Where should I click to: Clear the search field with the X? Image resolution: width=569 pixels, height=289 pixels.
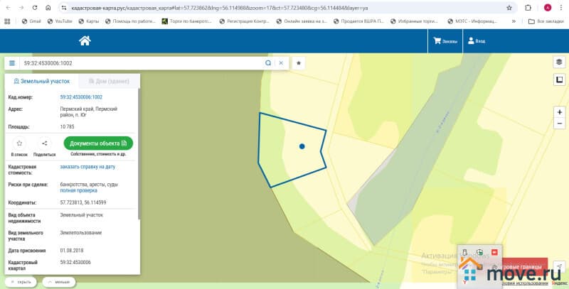(x=281, y=63)
